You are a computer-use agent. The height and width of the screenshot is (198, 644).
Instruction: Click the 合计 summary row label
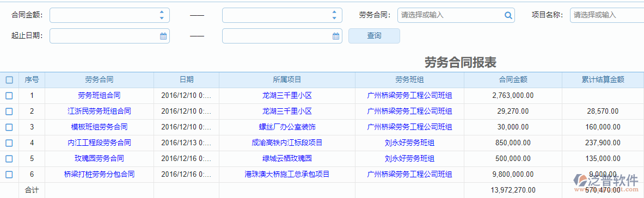pyautogui.click(x=32, y=190)
